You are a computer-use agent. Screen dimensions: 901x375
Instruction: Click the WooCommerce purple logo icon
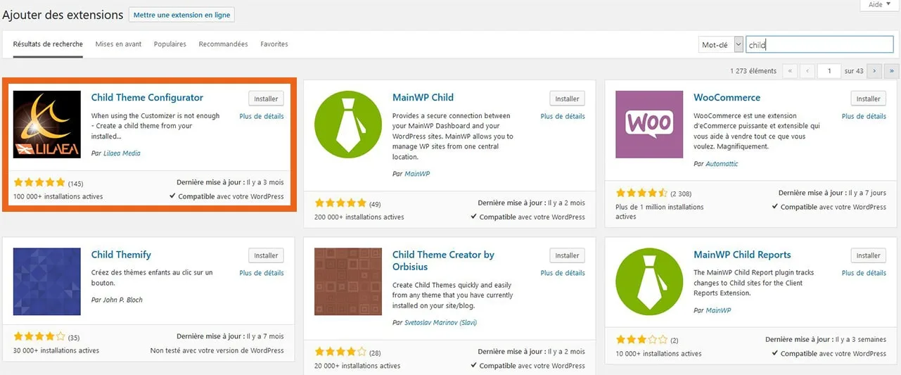pos(649,125)
